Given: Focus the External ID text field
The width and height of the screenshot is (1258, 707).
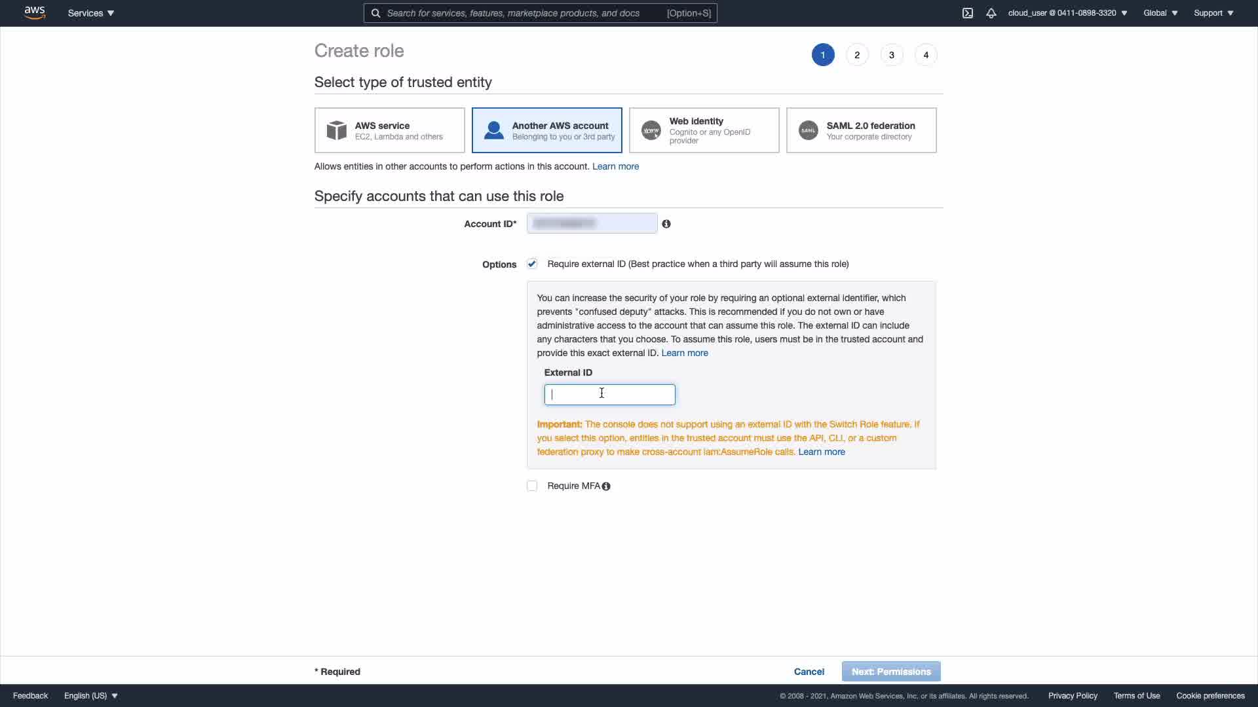Looking at the screenshot, I should 609,395.
